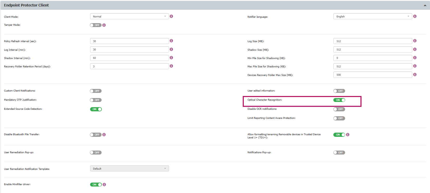This screenshot has width=430, height=193.
Task: Open info icon for Max File Size for Shadowing
Action: tap(415, 66)
